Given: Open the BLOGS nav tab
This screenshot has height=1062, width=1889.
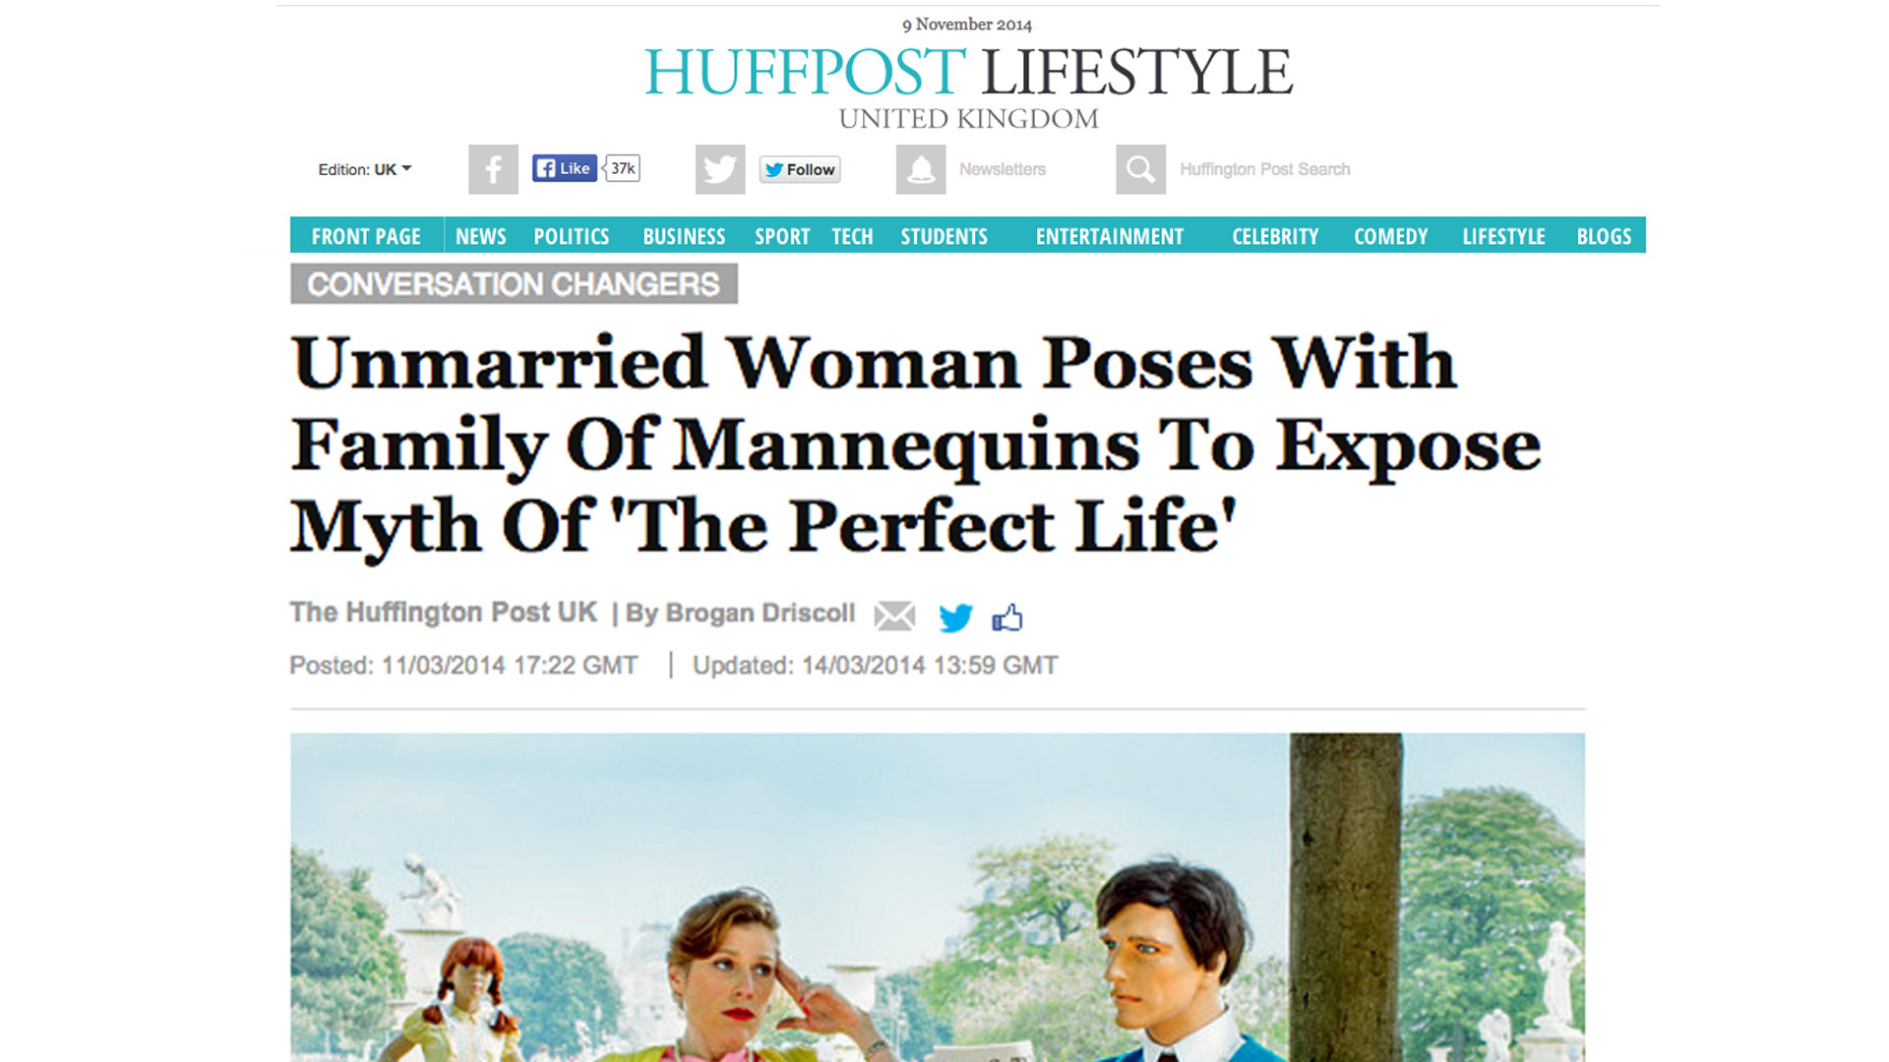Looking at the screenshot, I should pyautogui.click(x=1604, y=236).
